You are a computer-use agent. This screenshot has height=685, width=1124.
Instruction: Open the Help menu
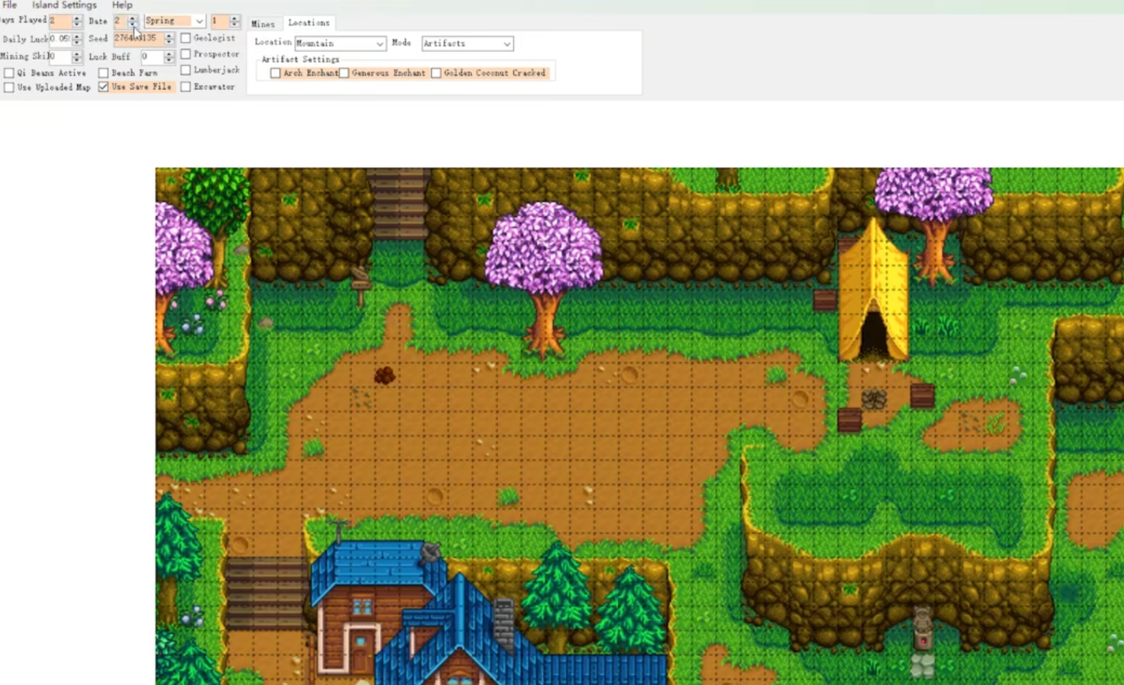click(122, 5)
